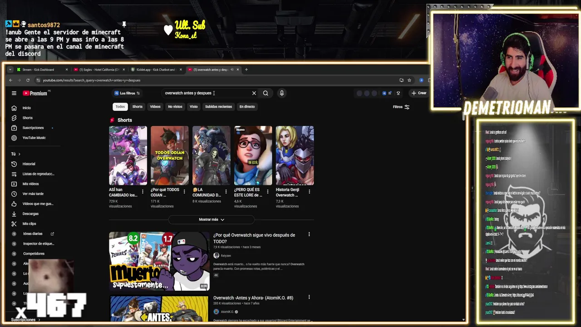Image resolution: width=581 pixels, height=327 pixels.
Task: Click the magnifier search button
Action: point(266,93)
